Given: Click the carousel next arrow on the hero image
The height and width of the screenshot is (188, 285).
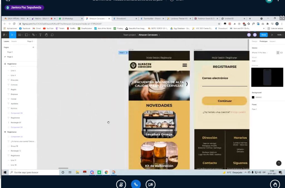Looking at the screenshot, I should coord(187,84).
